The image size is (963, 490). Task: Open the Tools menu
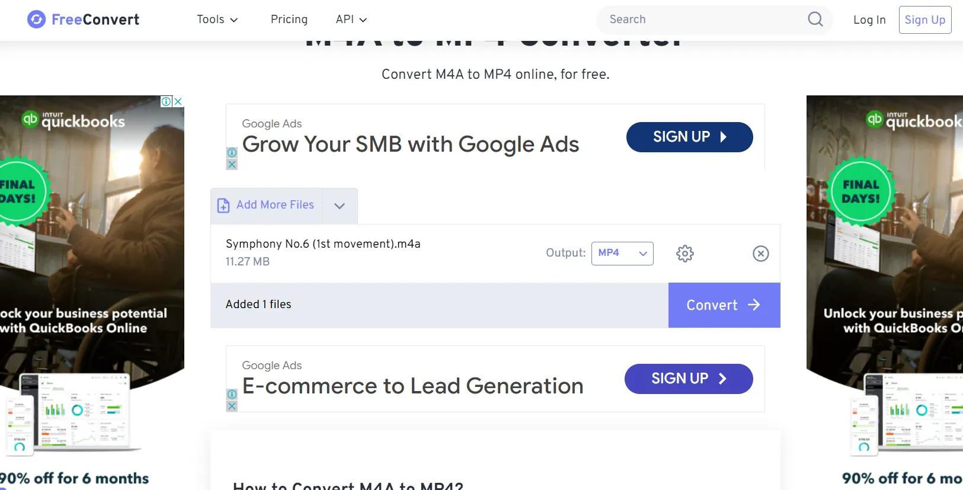coord(217,20)
